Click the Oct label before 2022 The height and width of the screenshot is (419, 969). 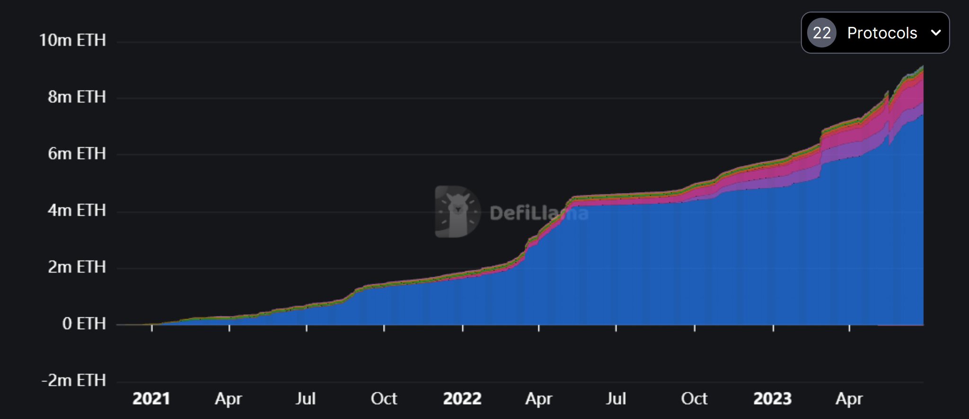[384, 399]
